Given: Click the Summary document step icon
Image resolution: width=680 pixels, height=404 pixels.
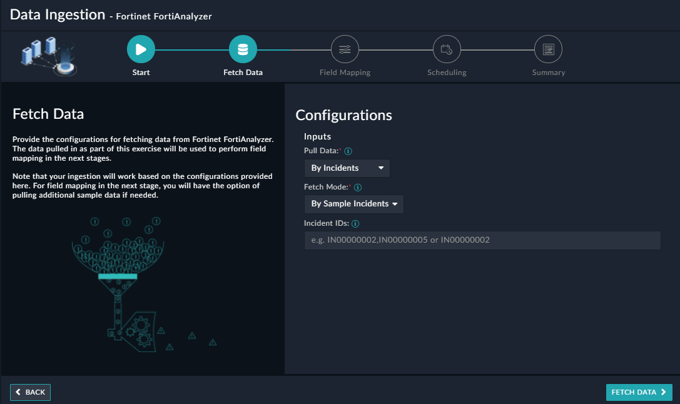Looking at the screenshot, I should point(548,49).
